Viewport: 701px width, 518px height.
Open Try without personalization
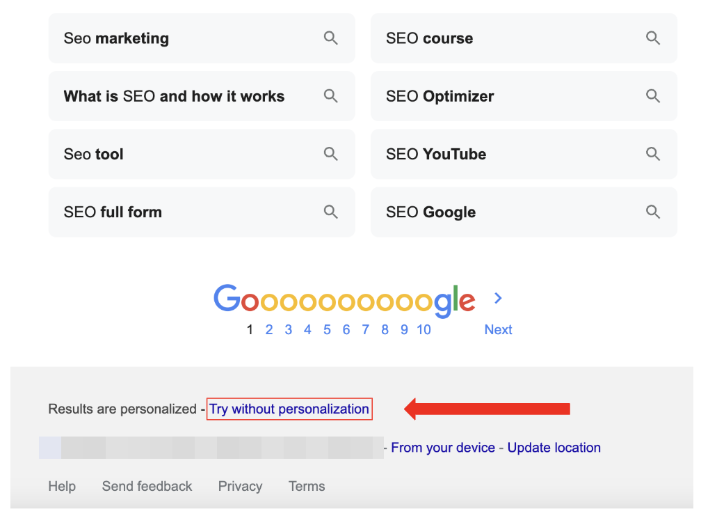pos(289,409)
